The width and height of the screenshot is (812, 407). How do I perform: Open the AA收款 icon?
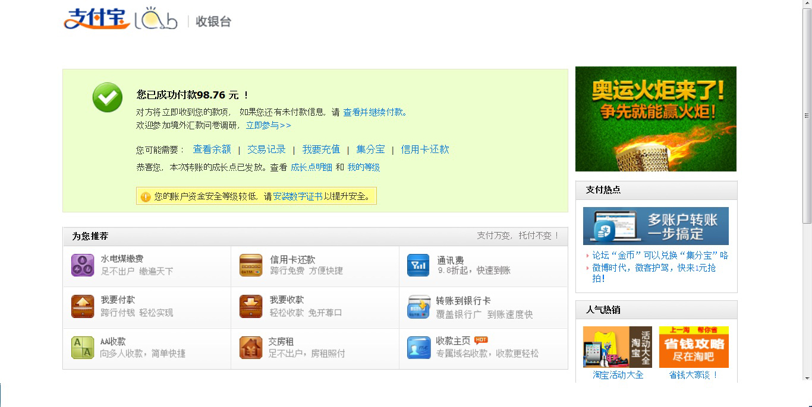pyautogui.click(x=83, y=348)
